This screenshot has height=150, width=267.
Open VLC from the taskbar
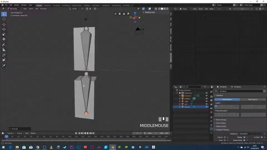coord(51,147)
